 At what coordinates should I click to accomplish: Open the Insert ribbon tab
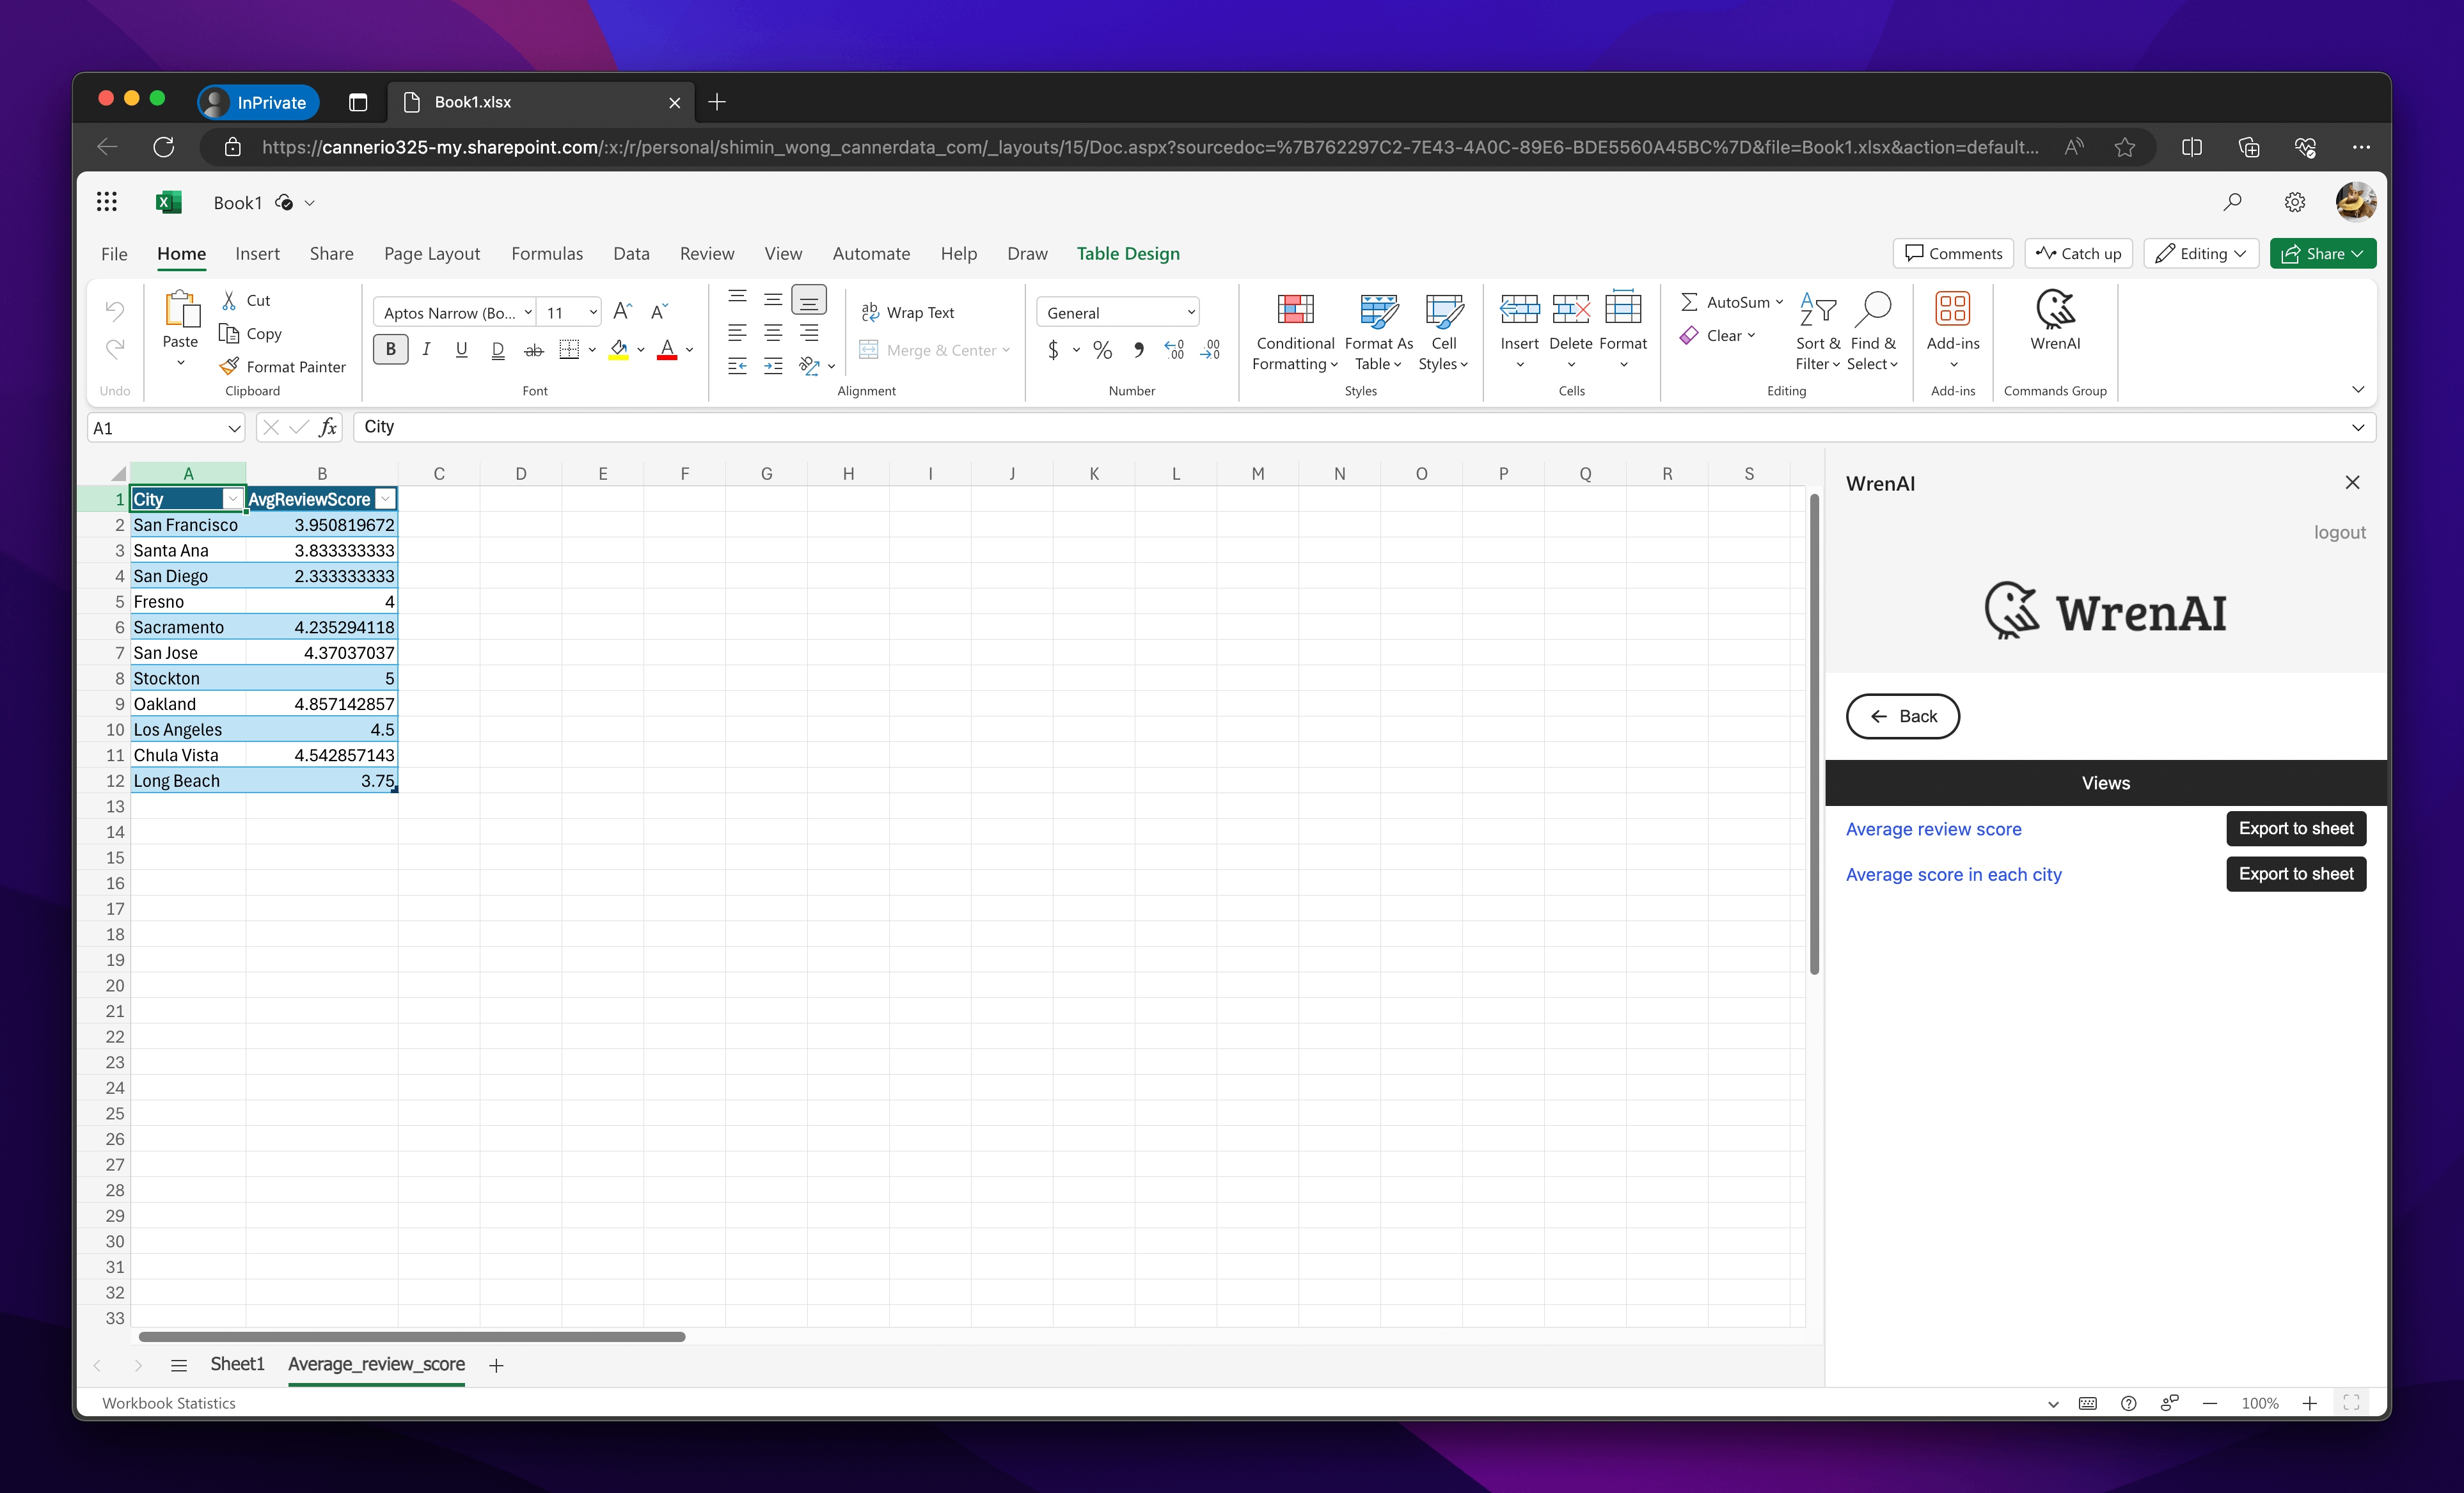257,253
